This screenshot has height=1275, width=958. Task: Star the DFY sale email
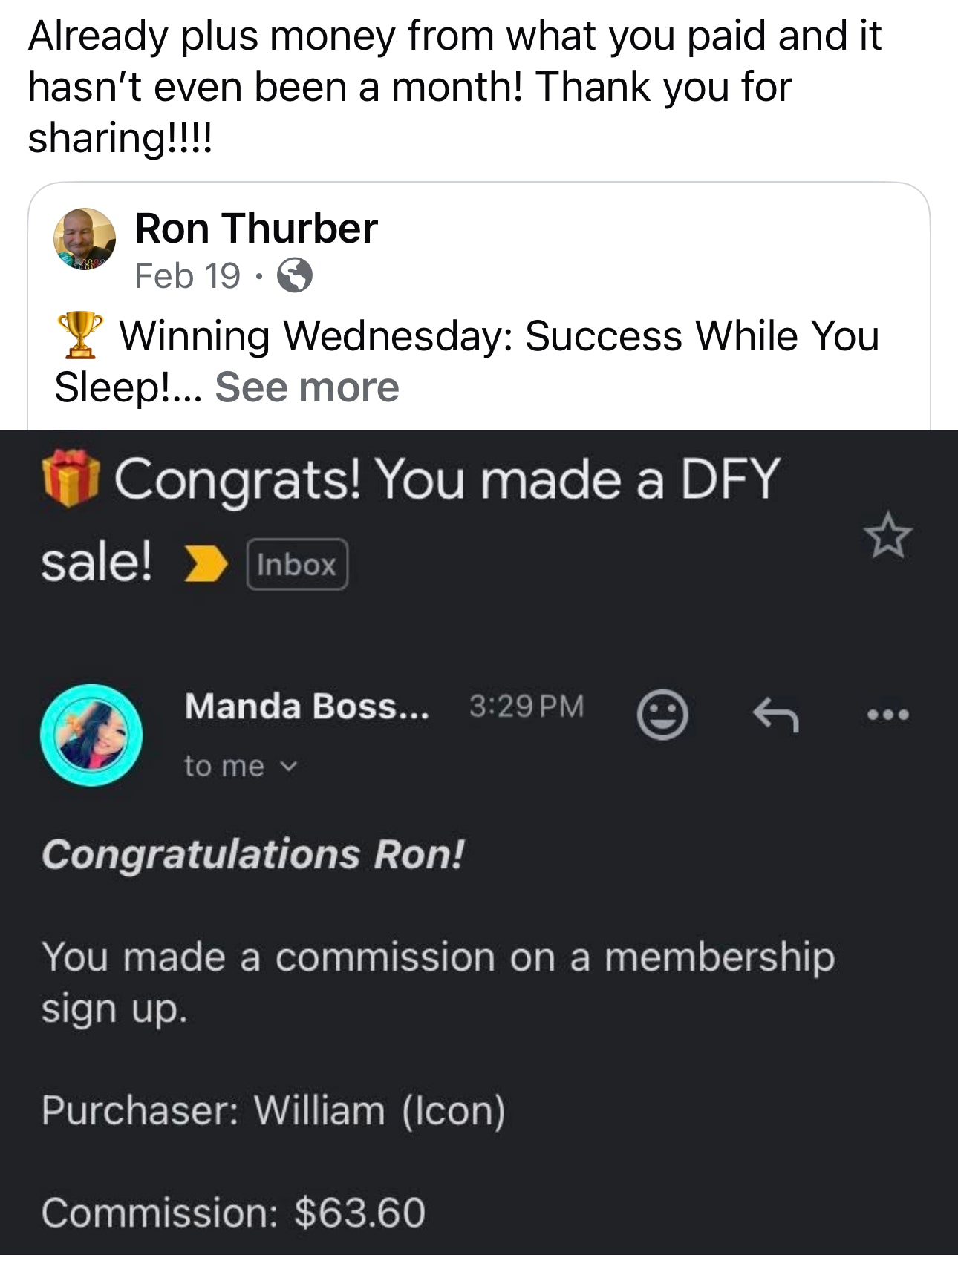tap(887, 535)
